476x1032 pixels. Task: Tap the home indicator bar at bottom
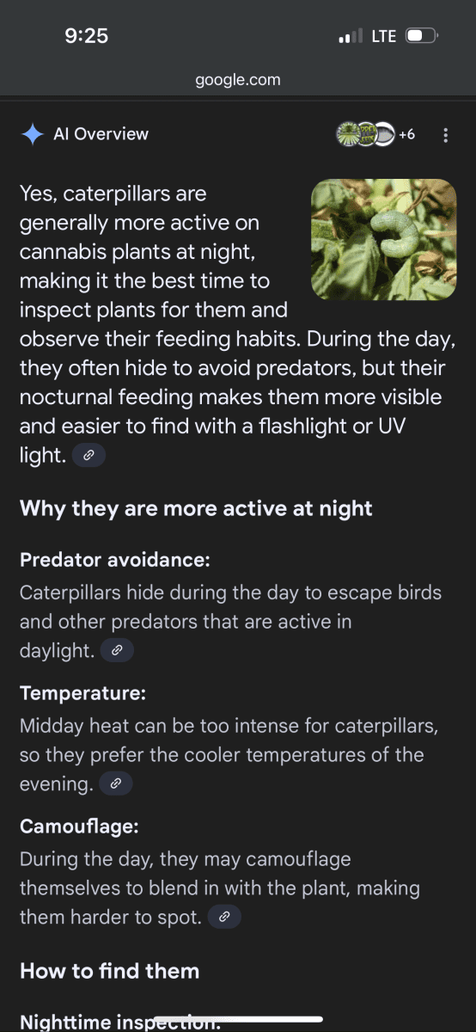tap(238, 1019)
